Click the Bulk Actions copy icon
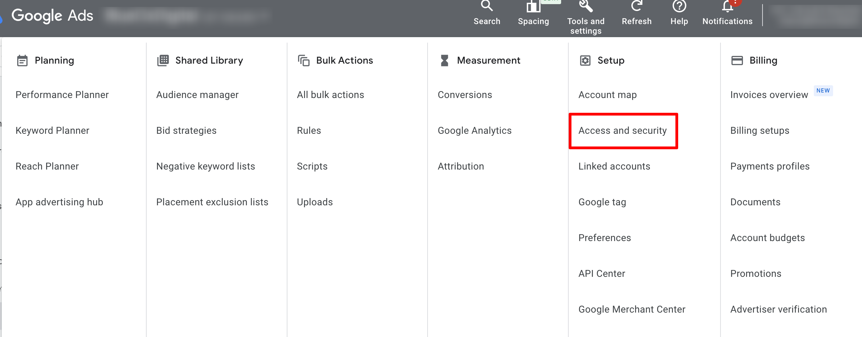862x337 pixels. coord(304,61)
